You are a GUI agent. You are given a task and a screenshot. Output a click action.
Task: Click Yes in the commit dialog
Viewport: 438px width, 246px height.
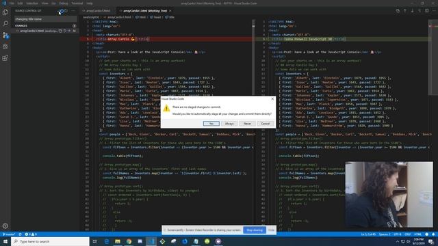click(211, 124)
